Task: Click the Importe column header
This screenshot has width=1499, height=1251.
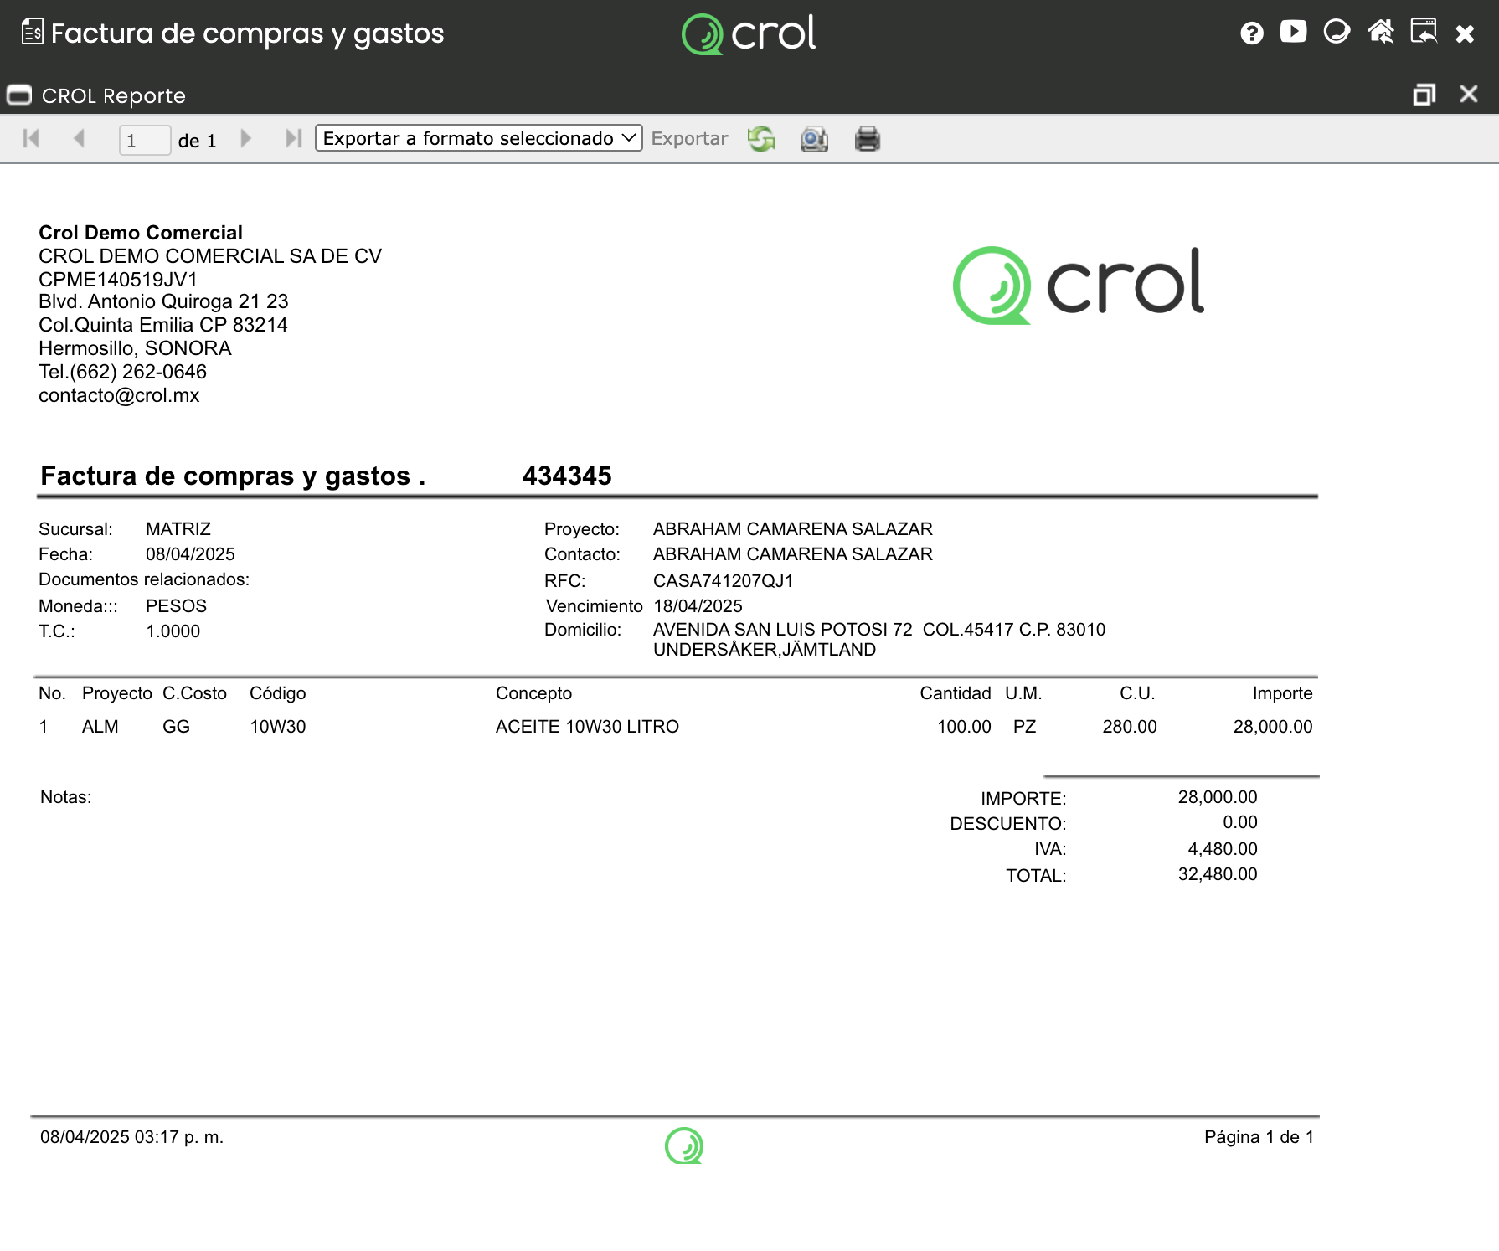Action: [1282, 693]
